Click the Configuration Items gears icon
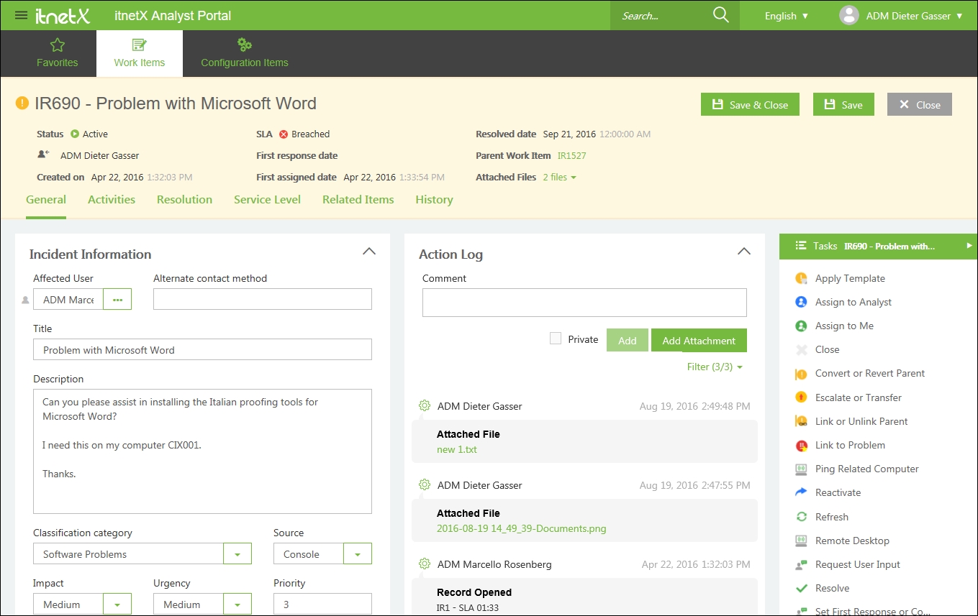 [245, 45]
